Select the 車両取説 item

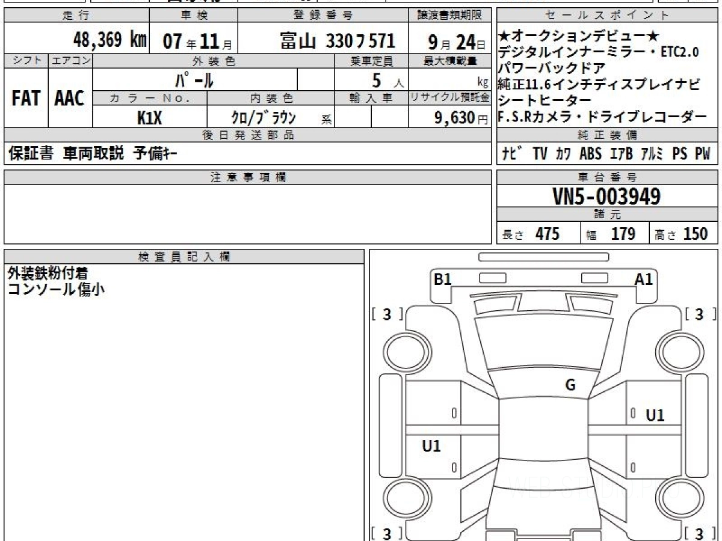pyautogui.click(x=94, y=154)
